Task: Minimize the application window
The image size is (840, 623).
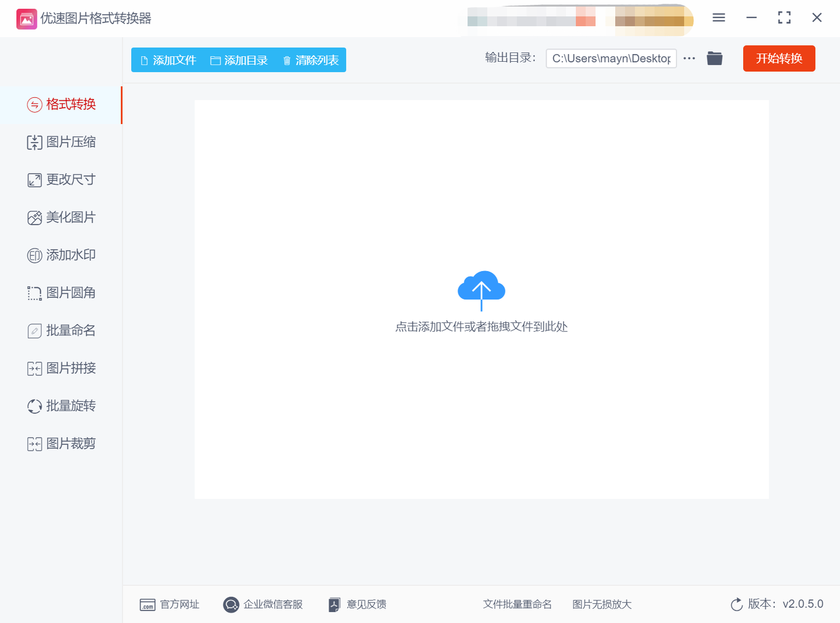Action: (x=751, y=18)
